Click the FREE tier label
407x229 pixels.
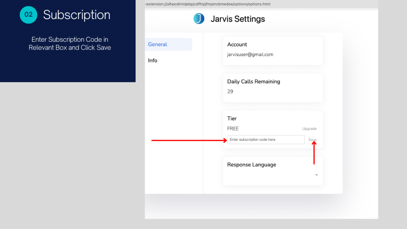tap(233, 129)
